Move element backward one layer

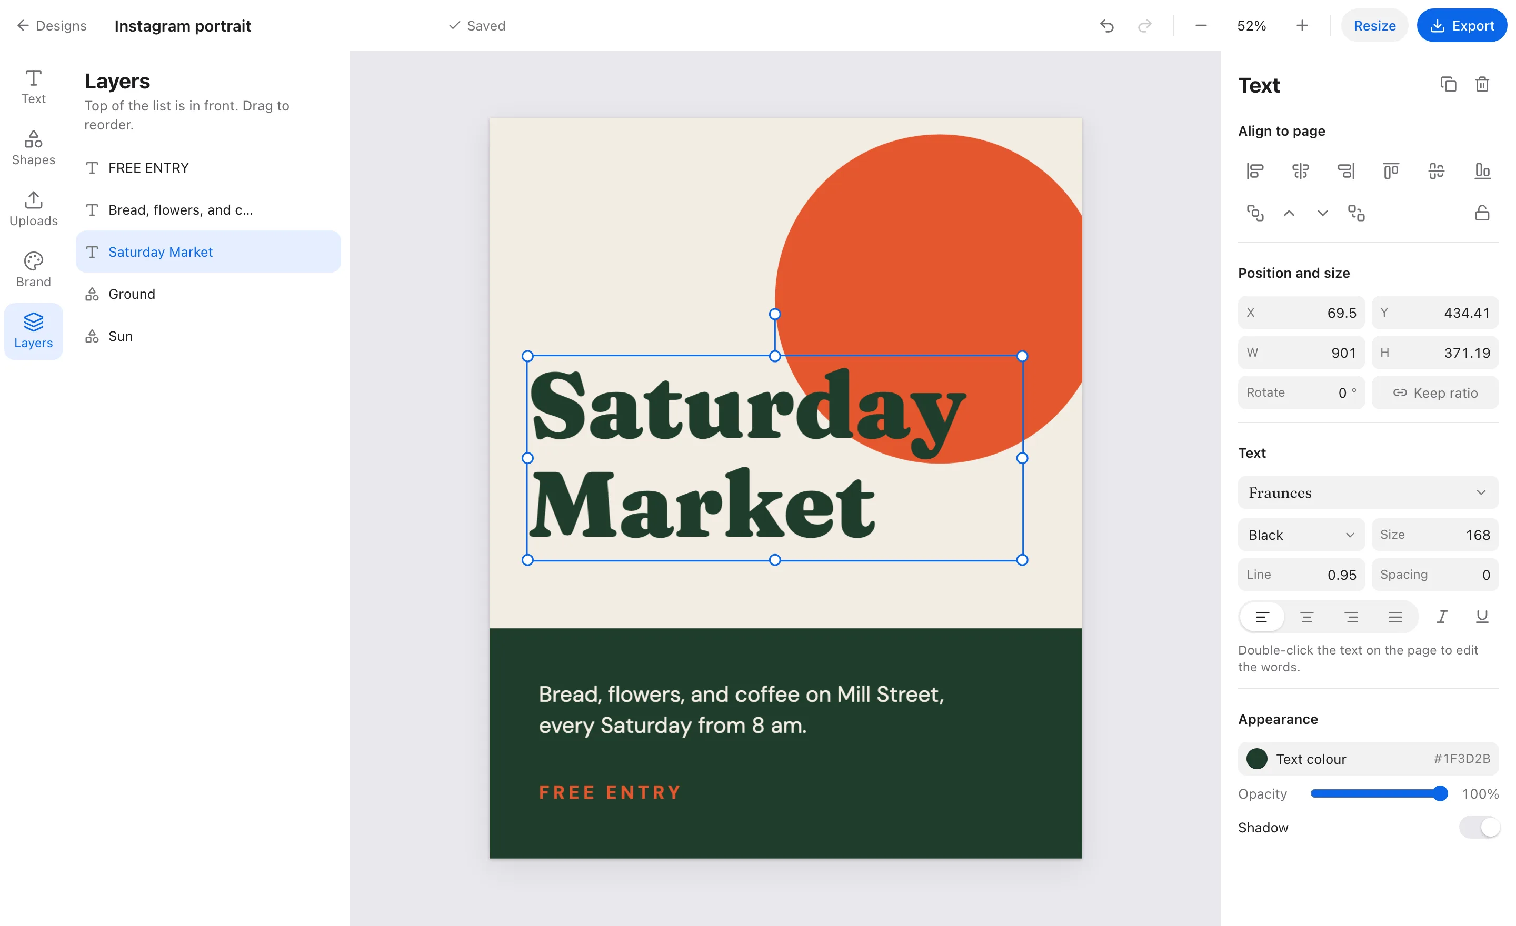coord(1322,213)
